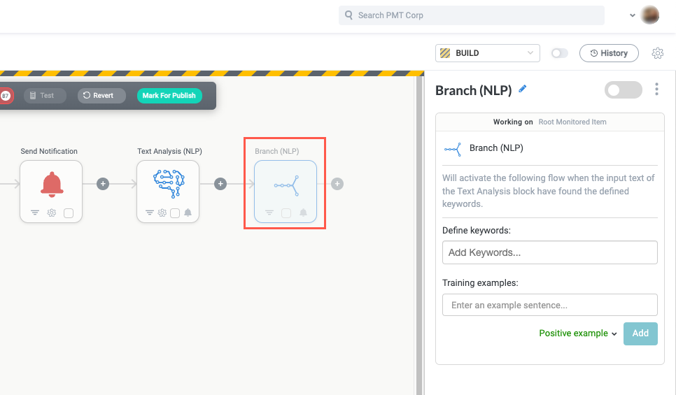Toggle the Branch (NLP) enable switch
This screenshot has height=395, width=676.
pyautogui.click(x=623, y=89)
